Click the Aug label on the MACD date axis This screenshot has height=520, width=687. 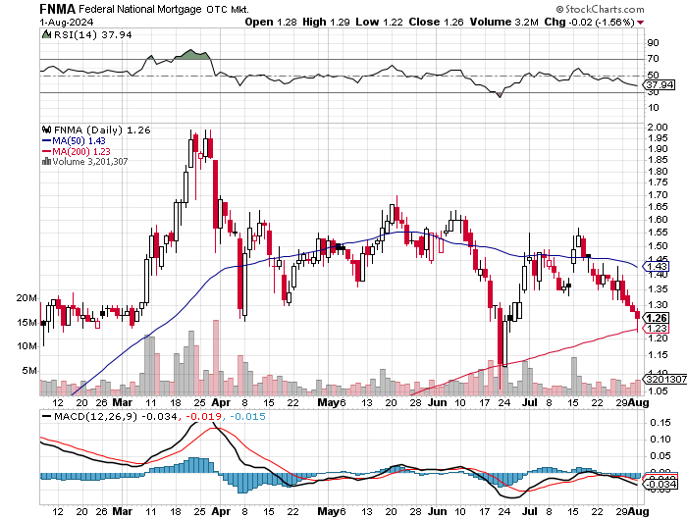tap(638, 511)
